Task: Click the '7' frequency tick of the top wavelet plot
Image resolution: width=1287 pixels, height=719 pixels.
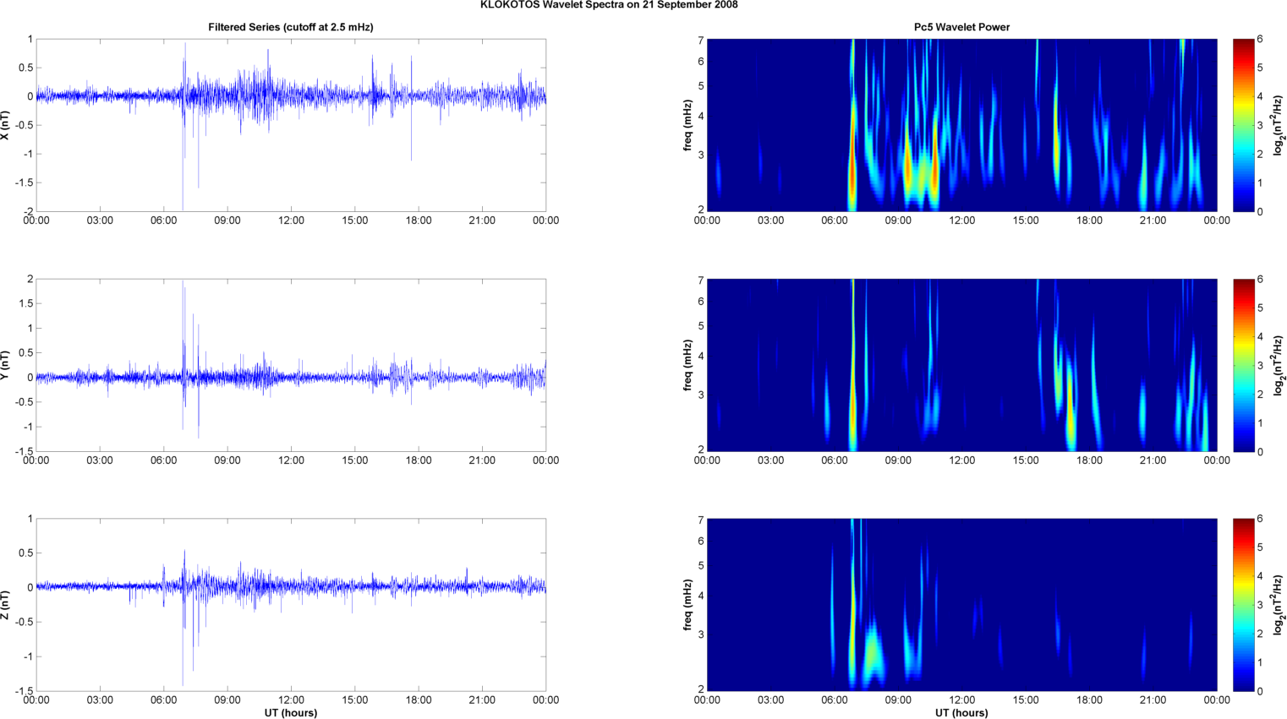Action: pos(701,40)
